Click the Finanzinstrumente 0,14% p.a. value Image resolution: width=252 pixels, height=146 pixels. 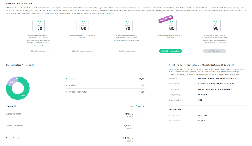point(129,126)
